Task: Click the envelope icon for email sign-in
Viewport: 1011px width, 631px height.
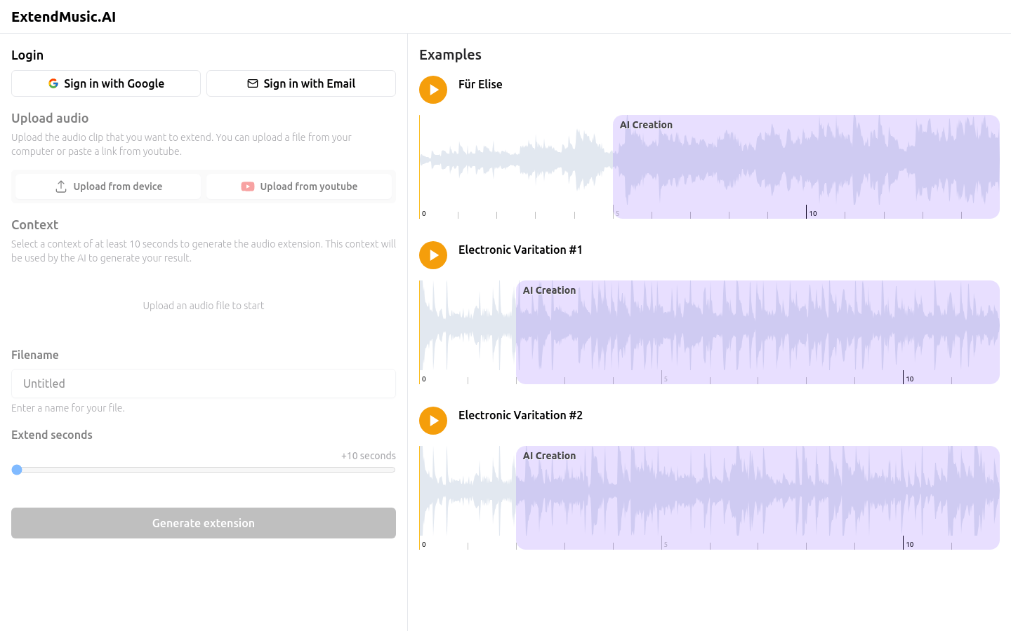Action: coord(252,83)
